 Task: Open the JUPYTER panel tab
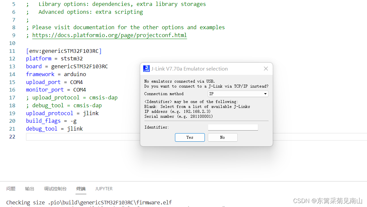pos(104,189)
